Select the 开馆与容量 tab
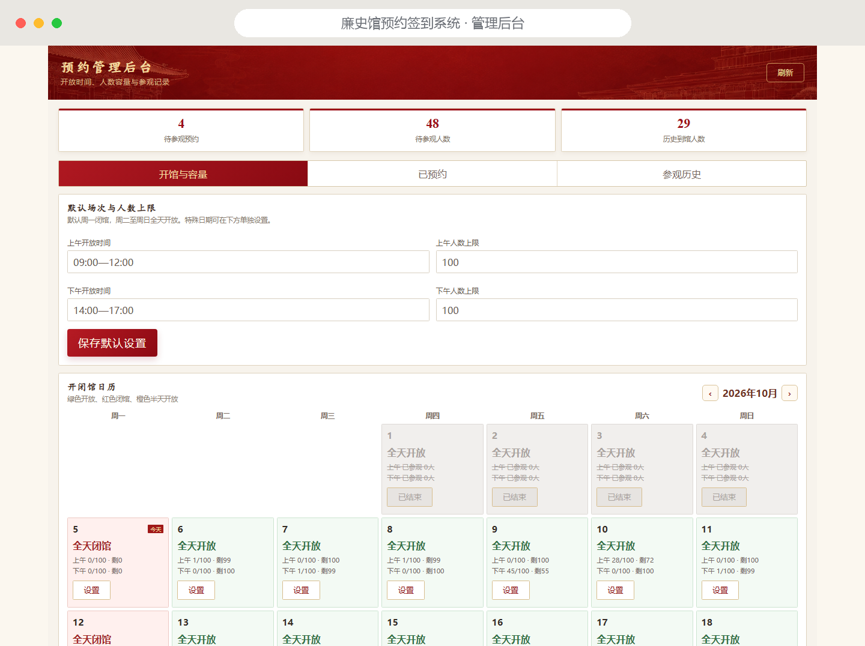The width and height of the screenshot is (865, 646). [x=183, y=174]
